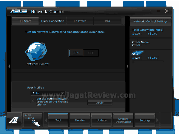Click the ASUS logo in title bar
The width and height of the screenshot is (179, 134).
pyautogui.click(x=18, y=12)
